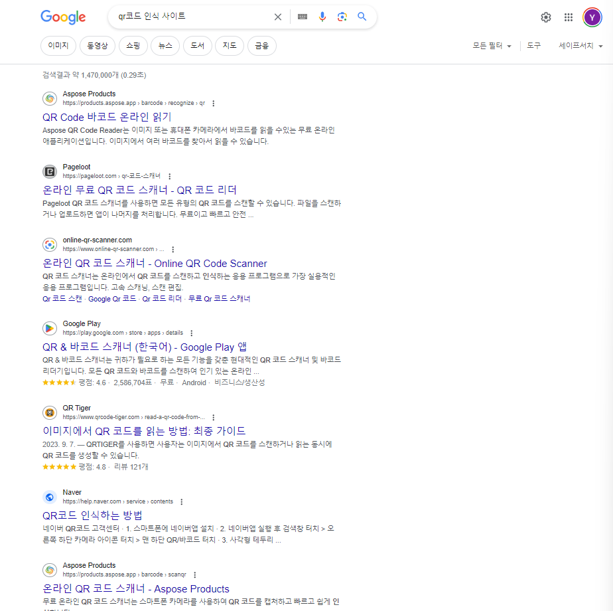The height and width of the screenshot is (611, 613).
Task: Click the help.naver.com service contents URL
Action: coord(117,501)
